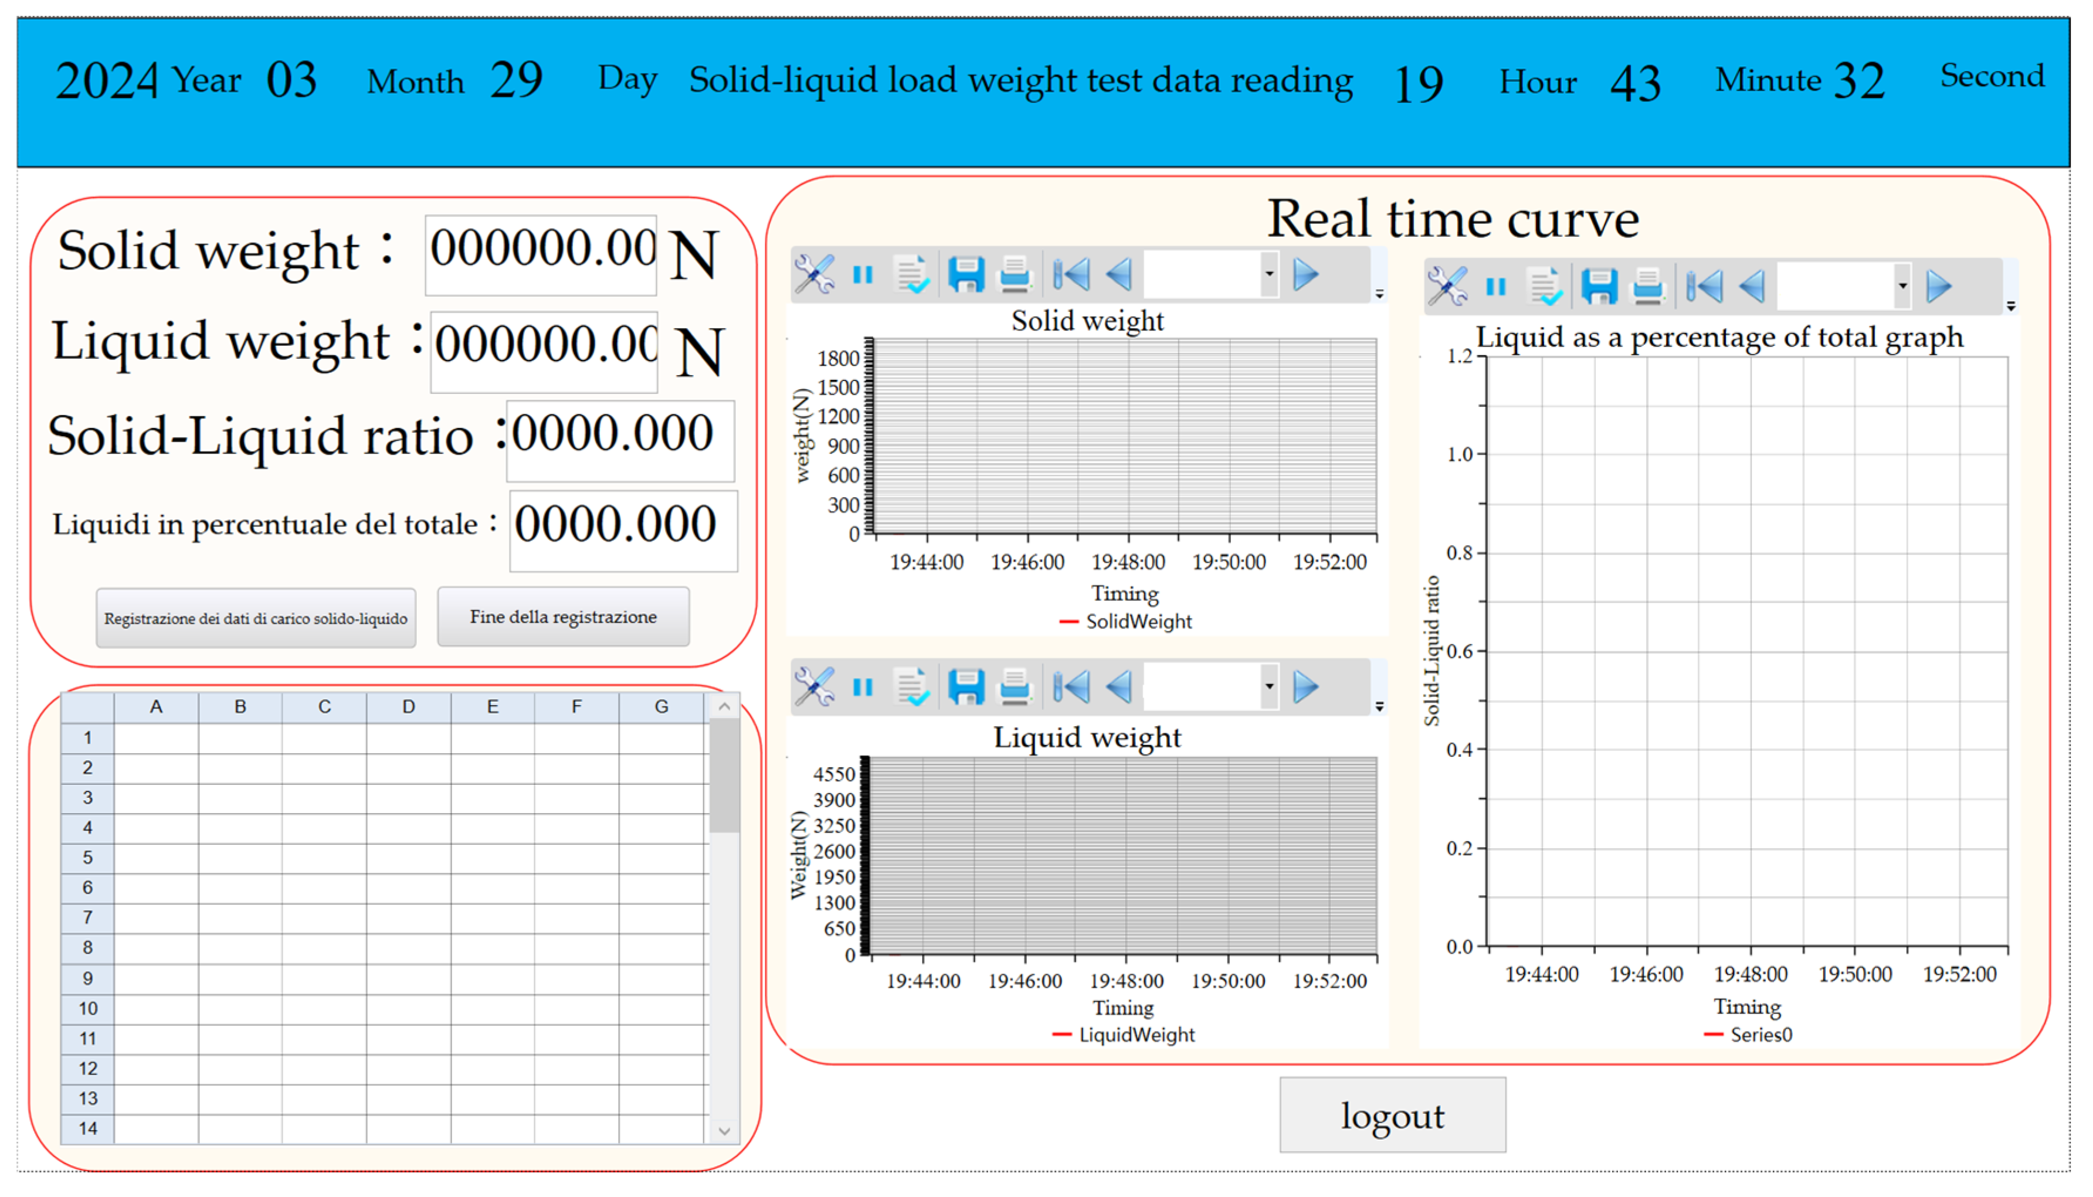2093x1197 pixels.
Task: Open dropdown in Liquid weight chart toolbar
Action: coord(1269,687)
